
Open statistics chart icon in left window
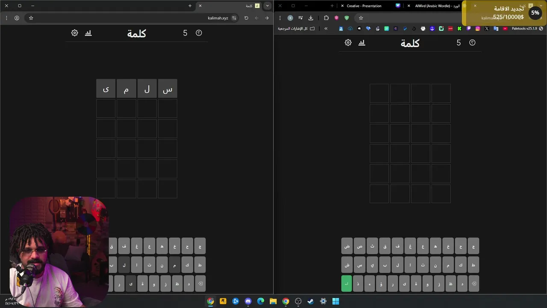coord(88,33)
